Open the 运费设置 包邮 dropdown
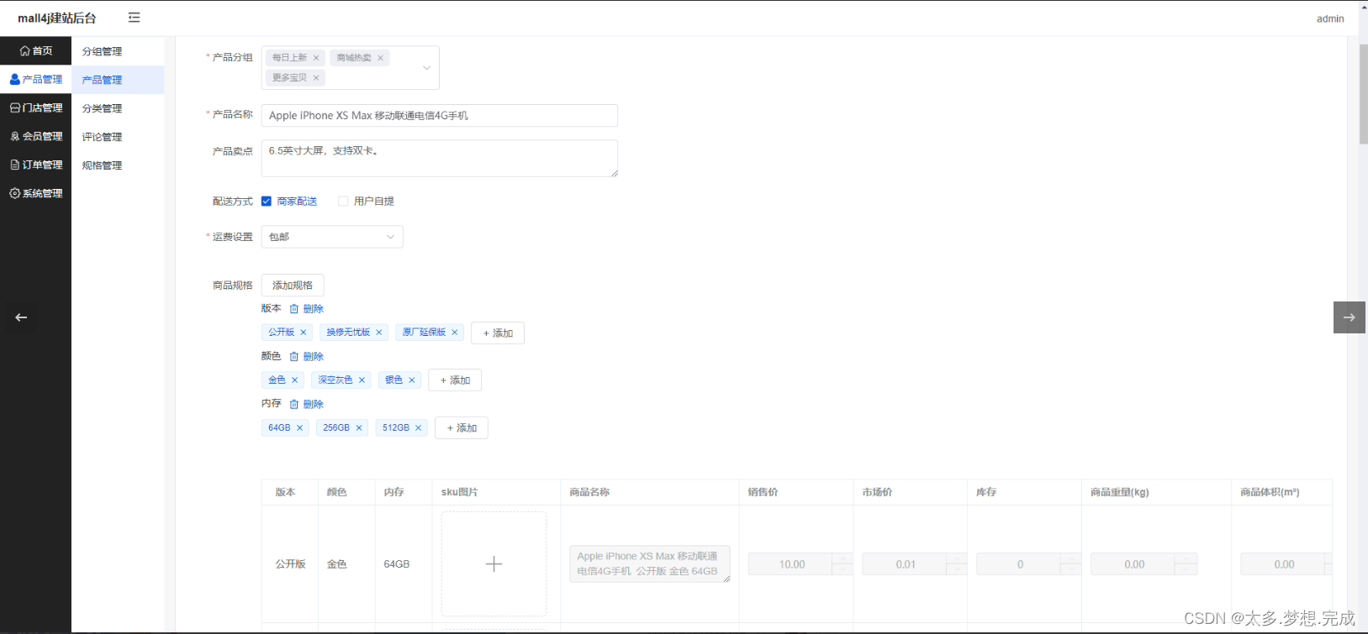The image size is (1368, 634). click(332, 237)
